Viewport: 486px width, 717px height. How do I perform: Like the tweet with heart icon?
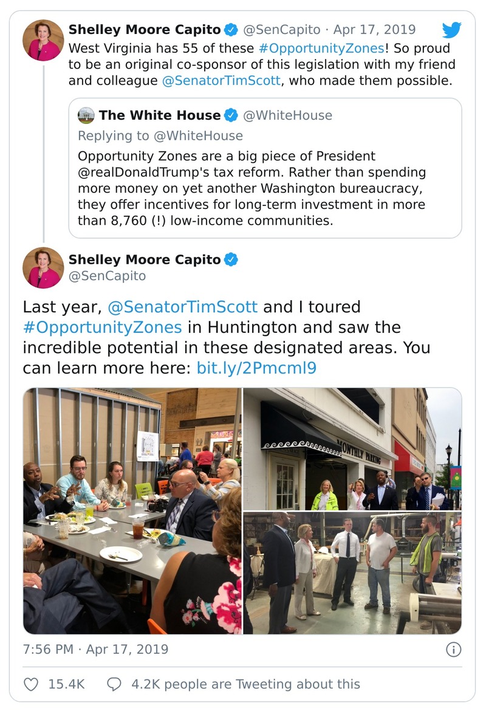coord(31,684)
